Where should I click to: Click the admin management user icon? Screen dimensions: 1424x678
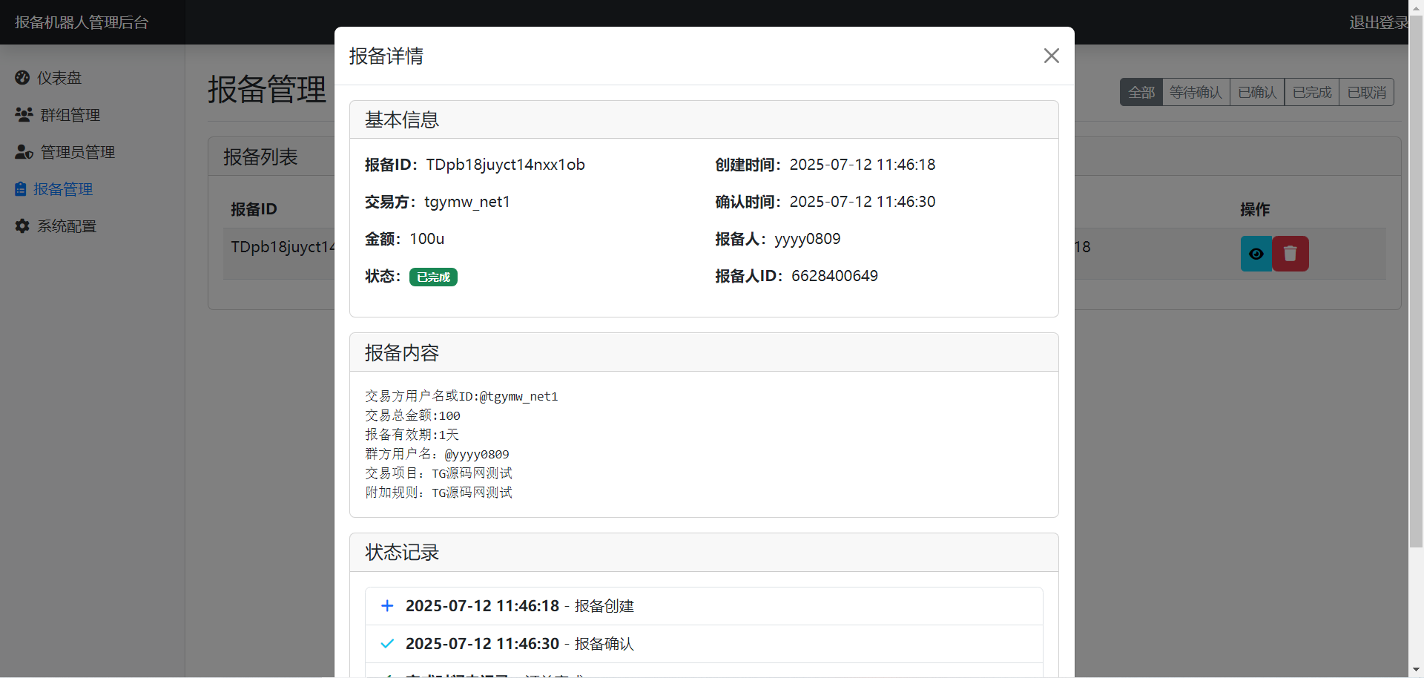pos(24,152)
